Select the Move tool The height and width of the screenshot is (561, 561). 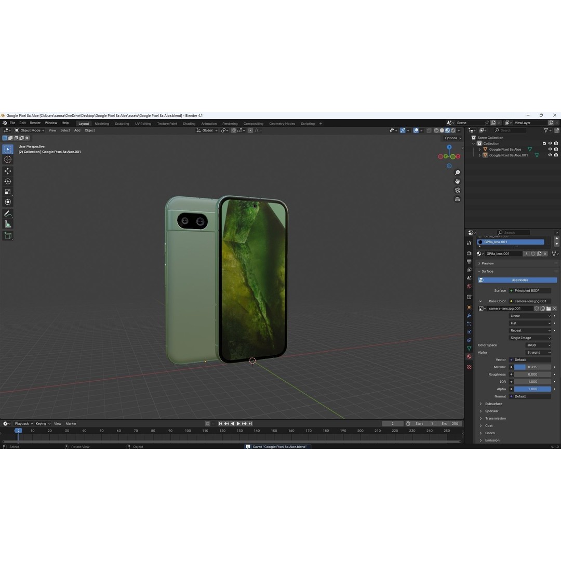(x=8, y=171)
